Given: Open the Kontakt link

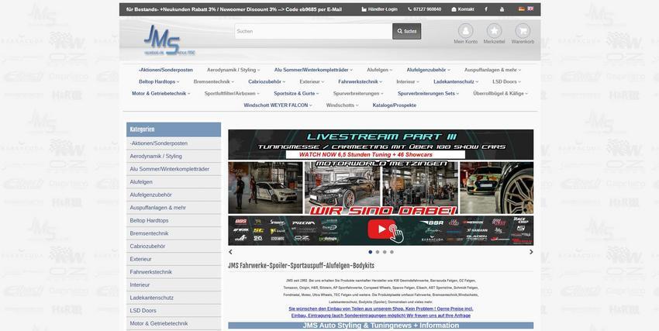Looking at the screenshot, I should (x=463, y=9).
